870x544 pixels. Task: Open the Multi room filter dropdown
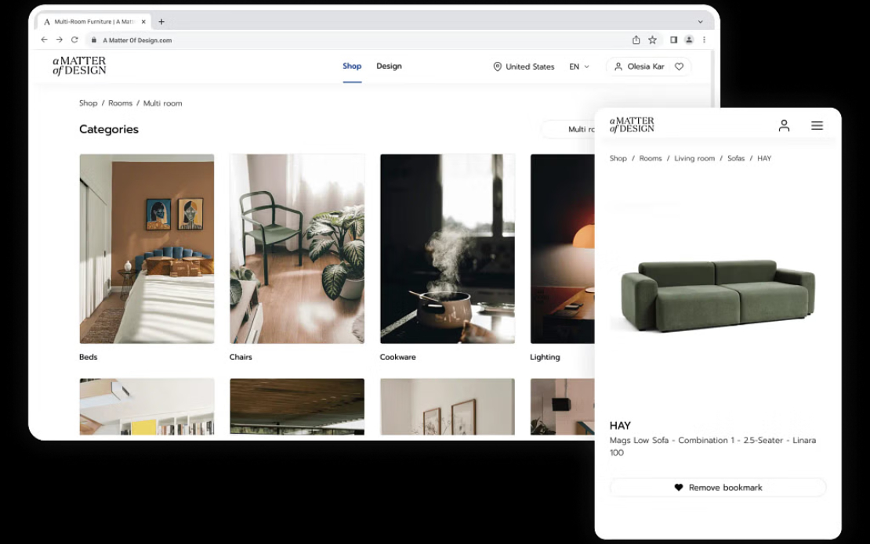coord(568,129)
